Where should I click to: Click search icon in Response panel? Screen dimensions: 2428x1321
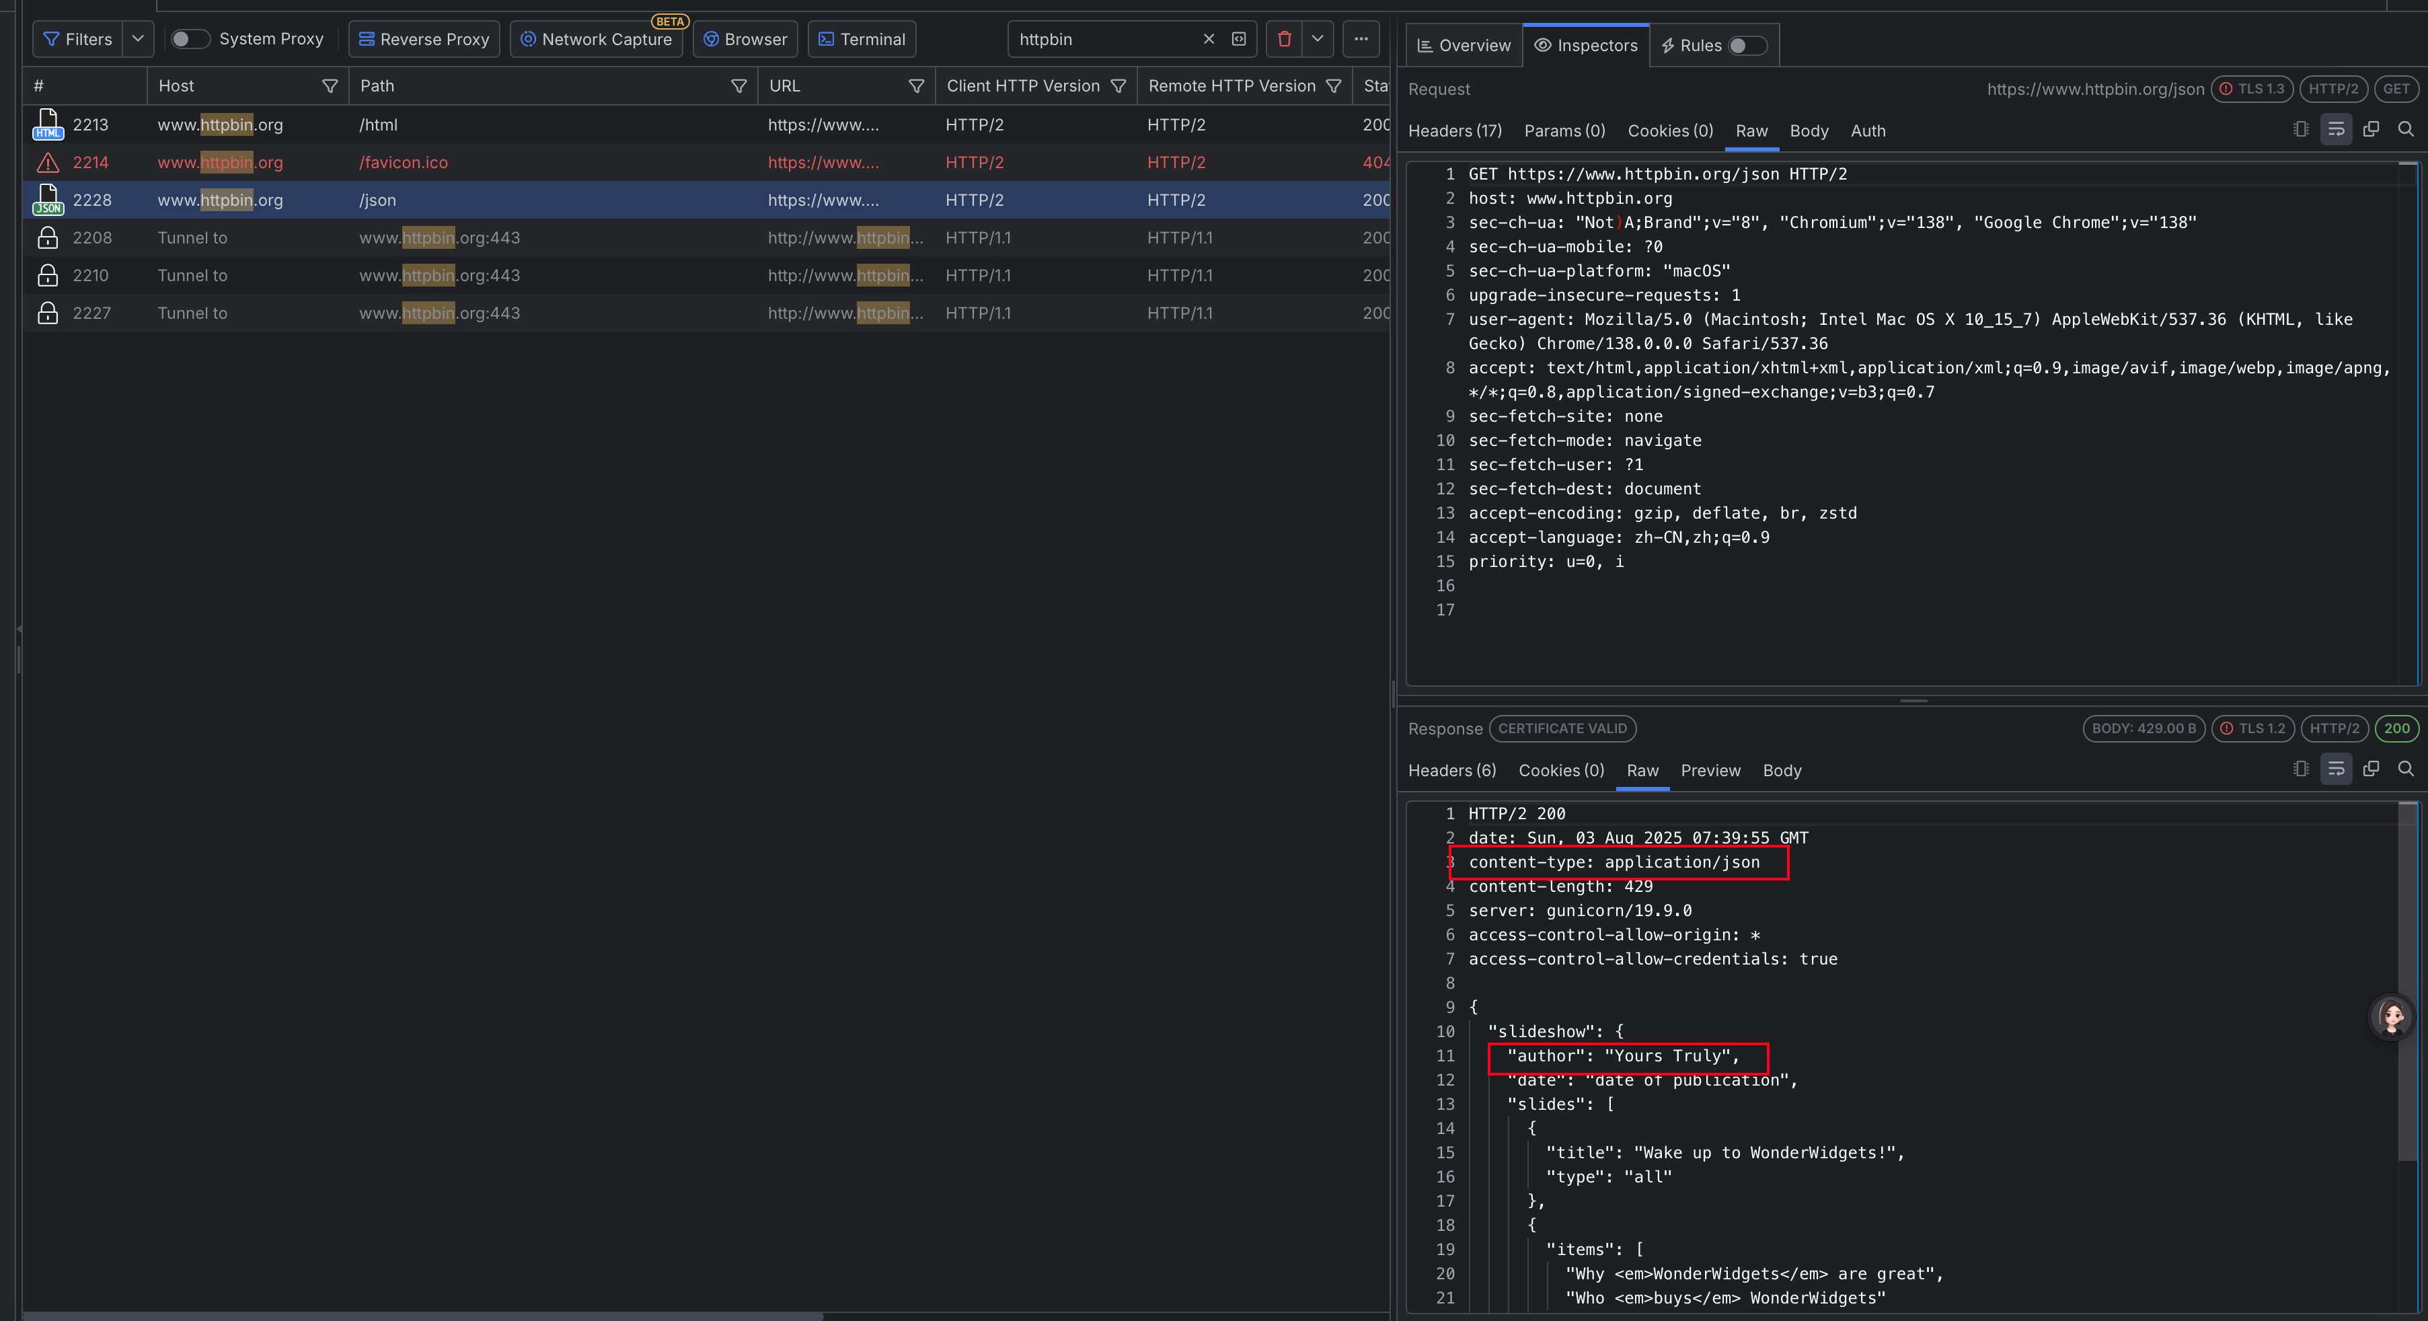point(2405,769)
